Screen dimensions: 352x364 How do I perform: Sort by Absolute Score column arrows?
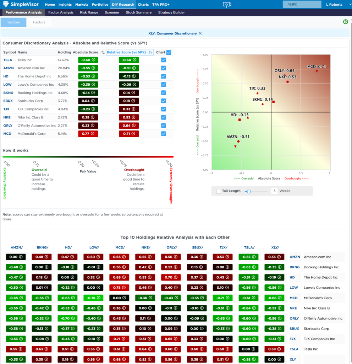103,53
